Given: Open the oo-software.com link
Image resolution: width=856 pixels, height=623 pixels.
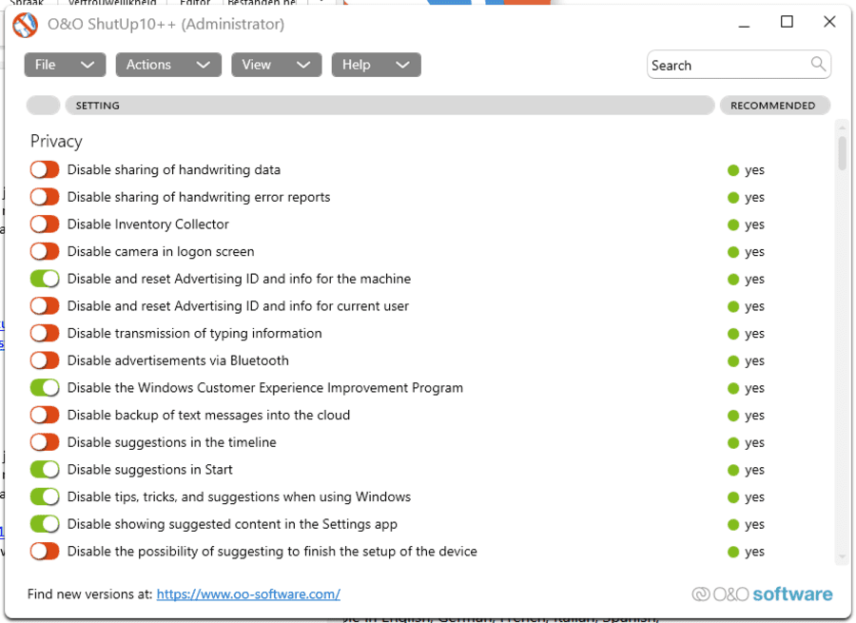Looking at the screenshot, I should pyautogui.click(x=248, y=594).
